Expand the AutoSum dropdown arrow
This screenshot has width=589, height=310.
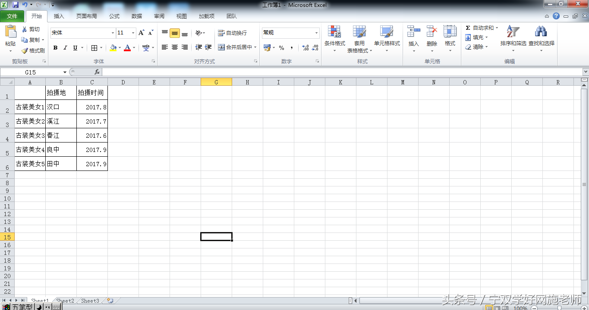497,28
